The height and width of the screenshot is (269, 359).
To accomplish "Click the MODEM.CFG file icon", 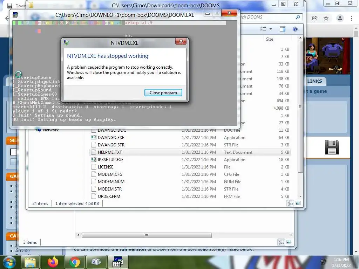I will [93, 174].
